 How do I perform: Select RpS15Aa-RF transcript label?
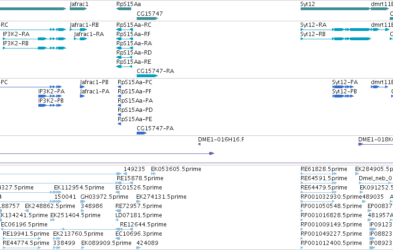pyautogui.click(x=133, y=34)
